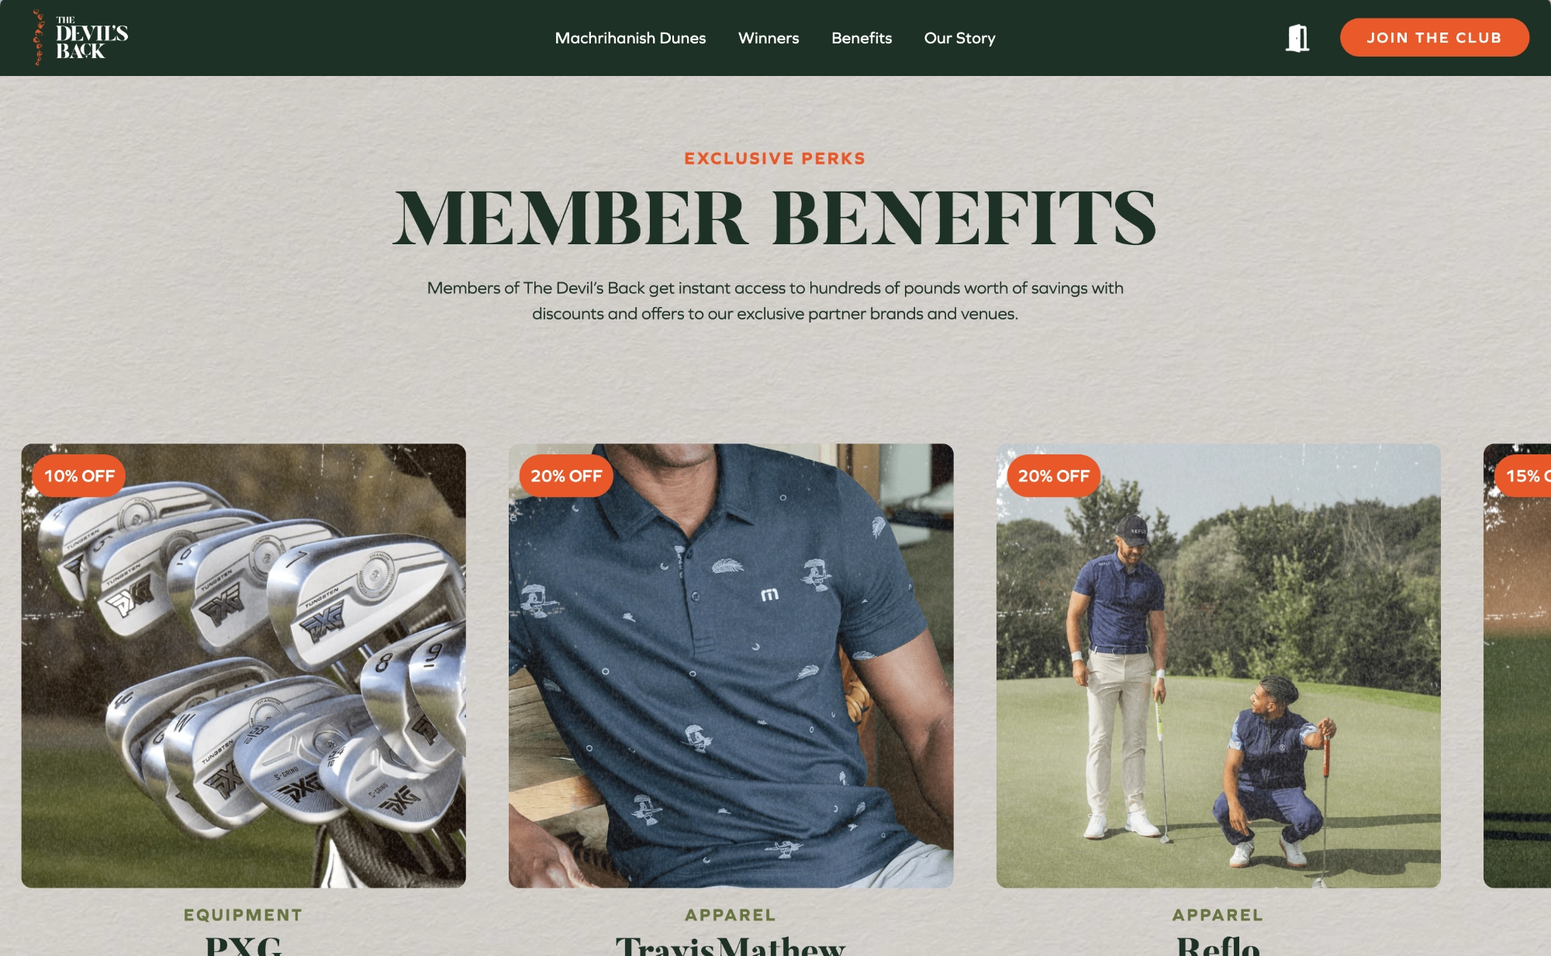Click The Devil's Back logo
The height and width of the screenshot is (956, 1551).
click(81, 37)
